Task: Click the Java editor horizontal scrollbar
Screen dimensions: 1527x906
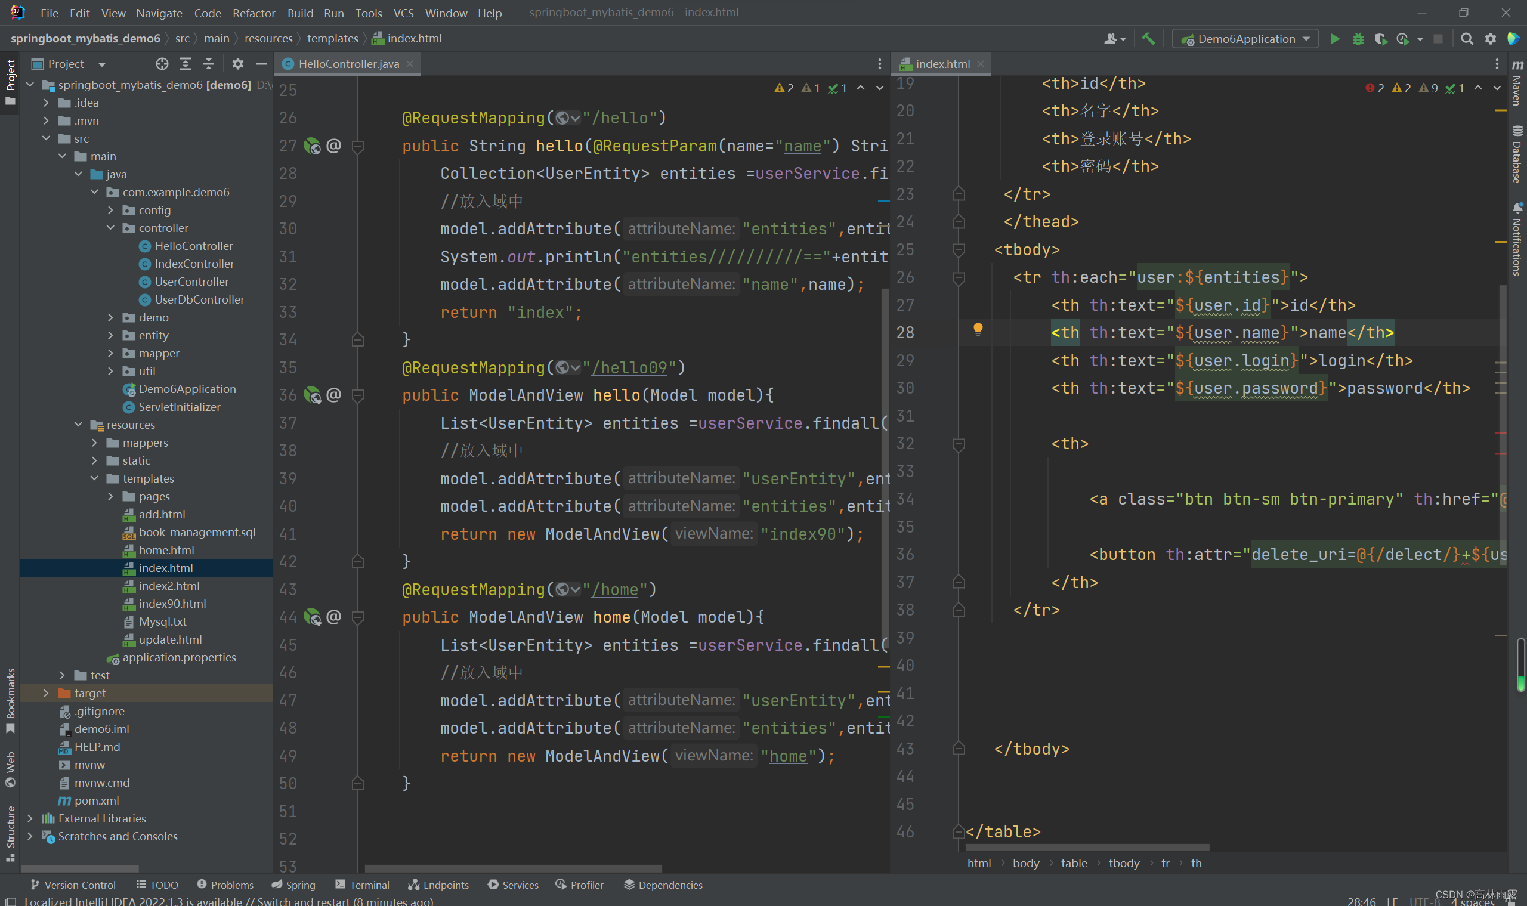Action: pyautogui.click(x=513, y=868)
